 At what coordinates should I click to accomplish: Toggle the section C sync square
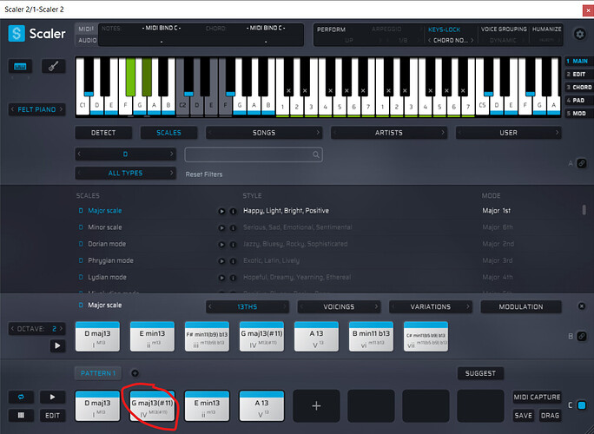coord(582,405)
